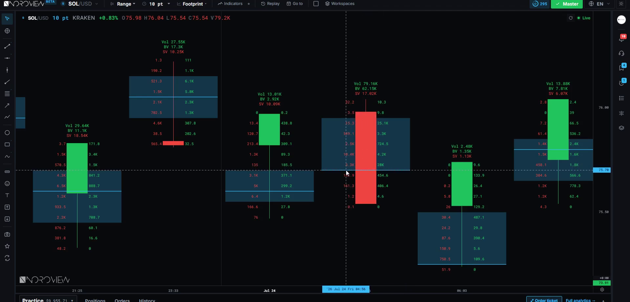This screenshot has height=302, width=630.
Task: Open the Indicators menu
Action: click(230, 4)
